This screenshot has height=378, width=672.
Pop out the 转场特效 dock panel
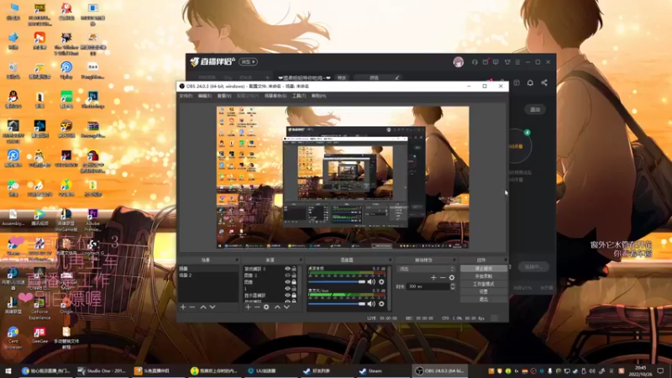tap(454, 260)
